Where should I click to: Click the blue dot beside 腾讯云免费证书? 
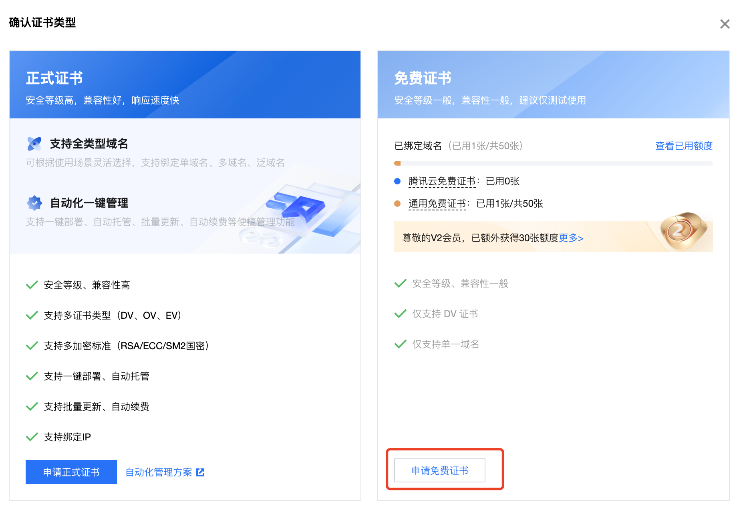coord(397,181)
